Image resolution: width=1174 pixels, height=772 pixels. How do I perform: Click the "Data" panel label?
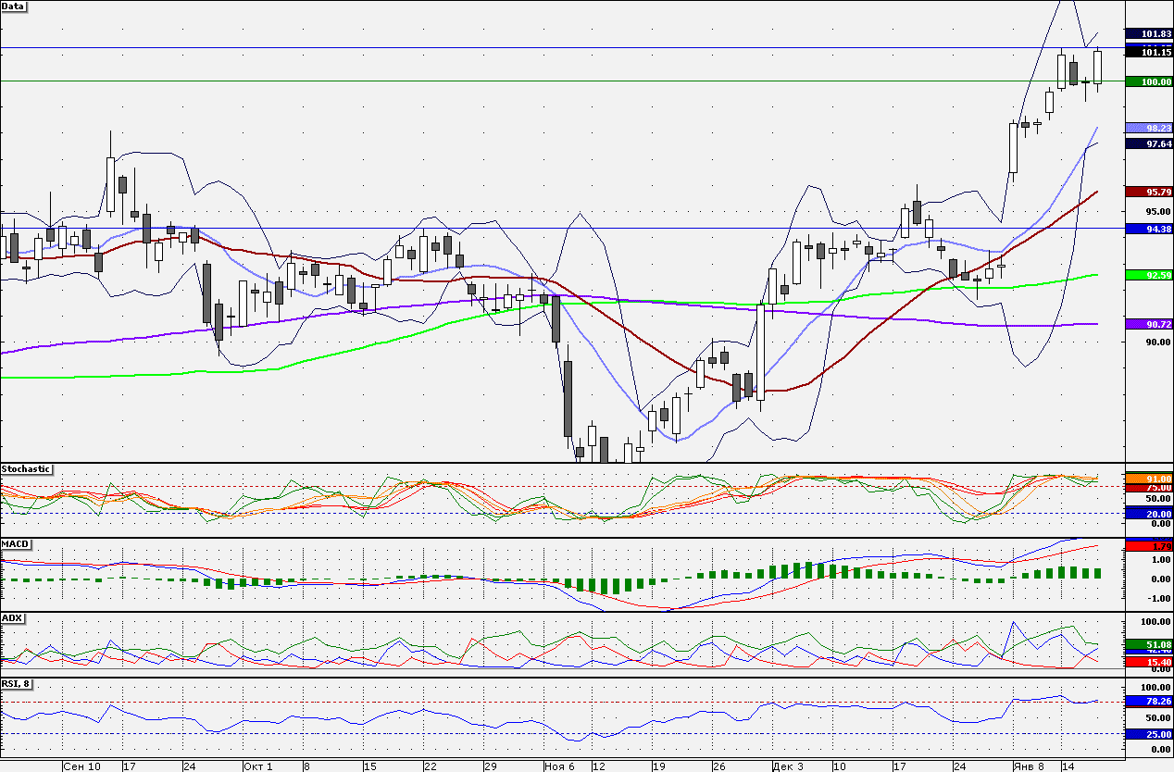coord(14,6)
